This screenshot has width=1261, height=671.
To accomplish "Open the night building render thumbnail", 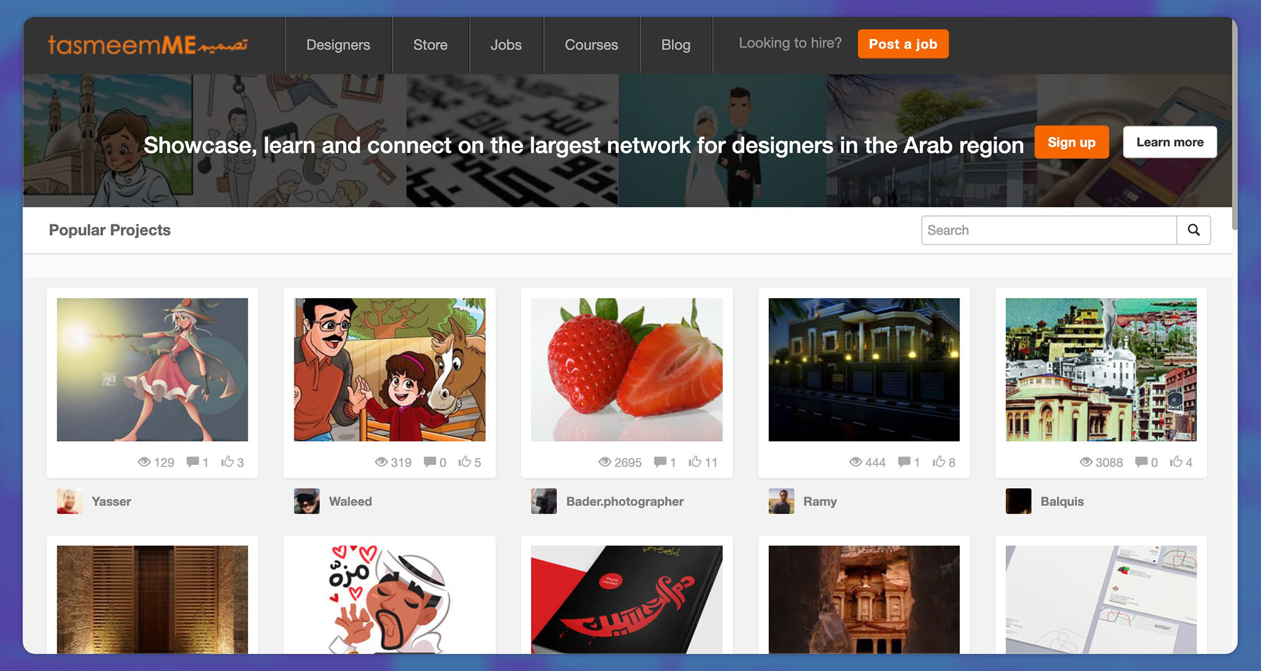I will coord(864,370).
